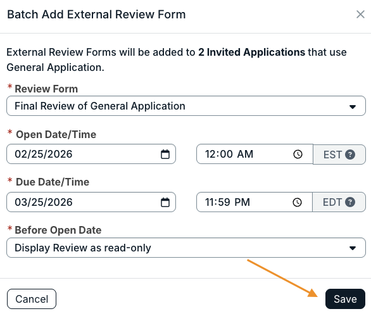Click the Before Open Date label
Image resolution: width=371 pixels, height=316 pixels.
(x=58, y=230)
